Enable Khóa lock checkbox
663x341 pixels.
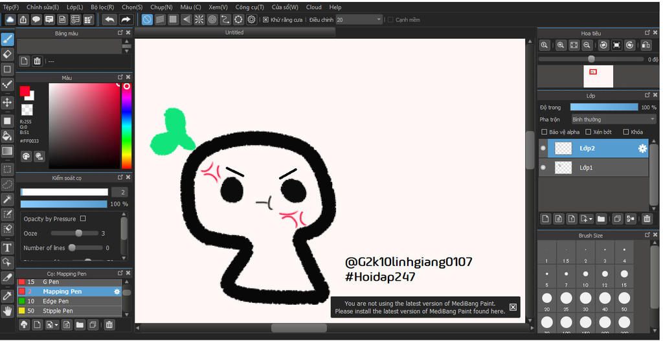coord(626,132)
